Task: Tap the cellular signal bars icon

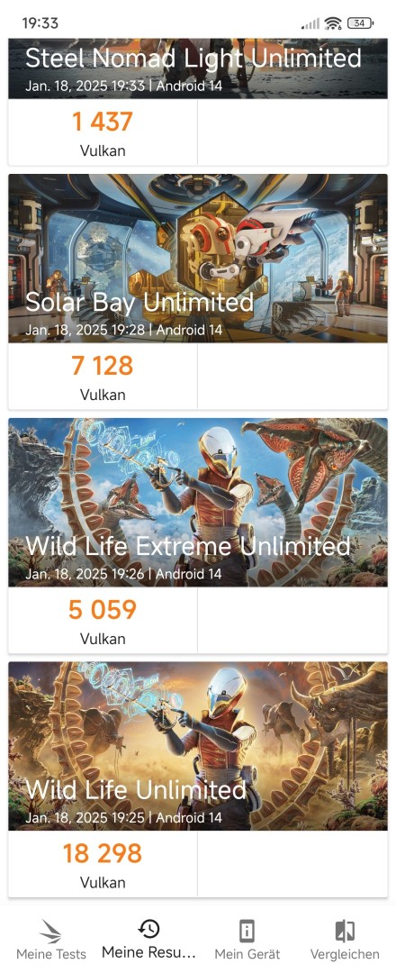Action: (310, 23)
